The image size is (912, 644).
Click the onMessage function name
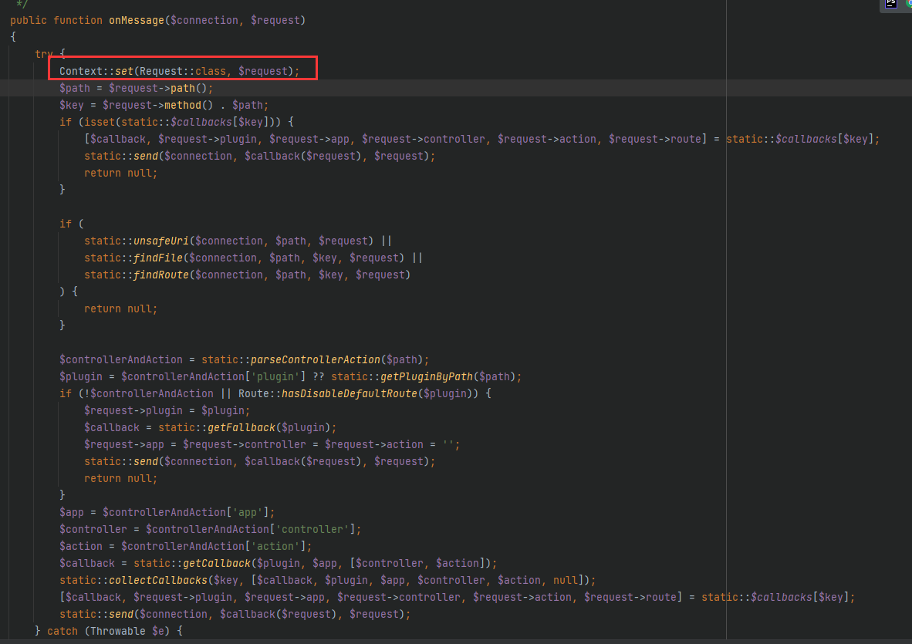[x=137, y=20]
